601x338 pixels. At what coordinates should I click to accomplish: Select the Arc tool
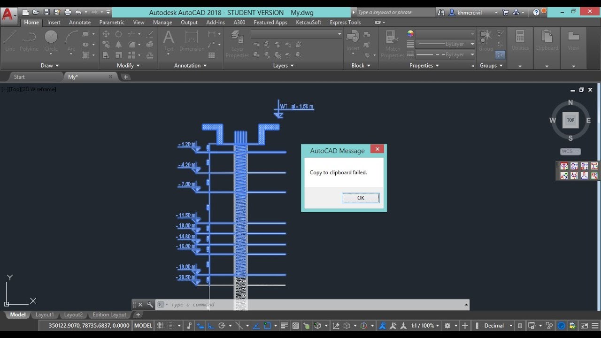point(71,40)
